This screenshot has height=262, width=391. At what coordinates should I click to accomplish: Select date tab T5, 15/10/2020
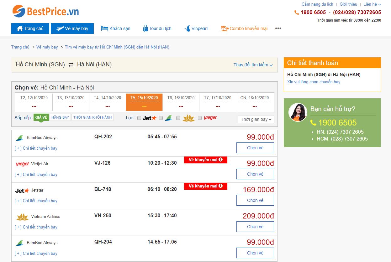pos(144,102)
